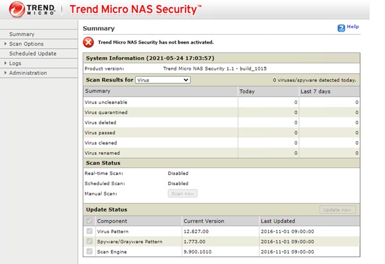Open the Help link text
This screenshot has height=264, width=385.
pos(353,26)
